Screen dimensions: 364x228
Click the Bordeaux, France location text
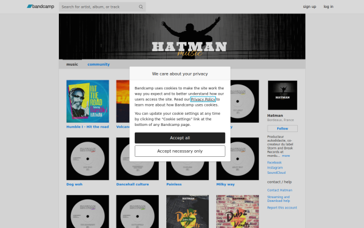(280, 120)
